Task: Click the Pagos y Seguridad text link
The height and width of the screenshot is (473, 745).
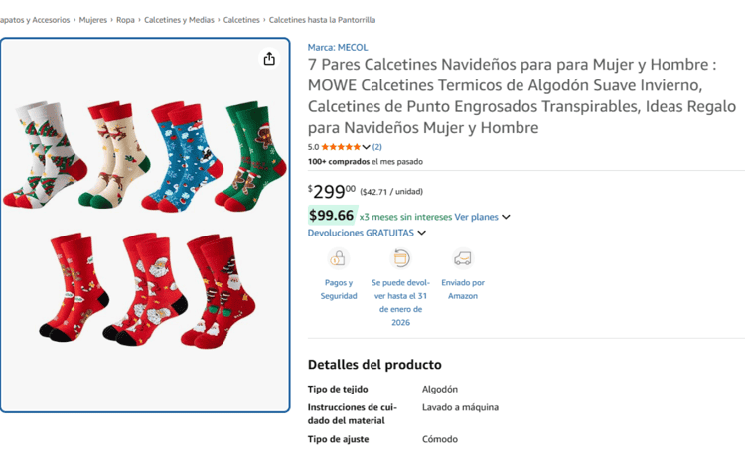Action: pyautogui.click(x=339, y=289)
